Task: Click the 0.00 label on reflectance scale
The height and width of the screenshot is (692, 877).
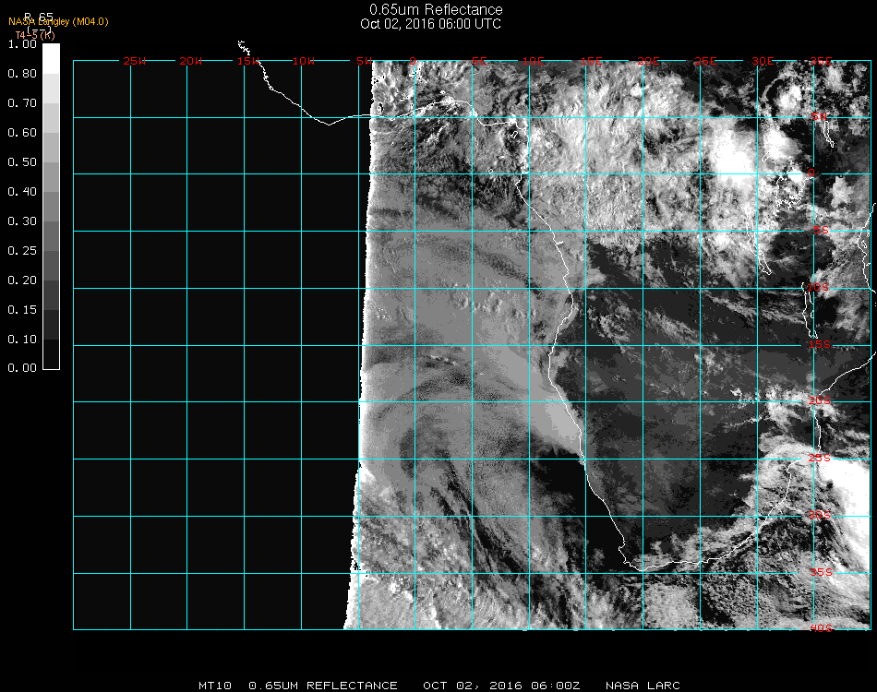Action: [20, 368]
